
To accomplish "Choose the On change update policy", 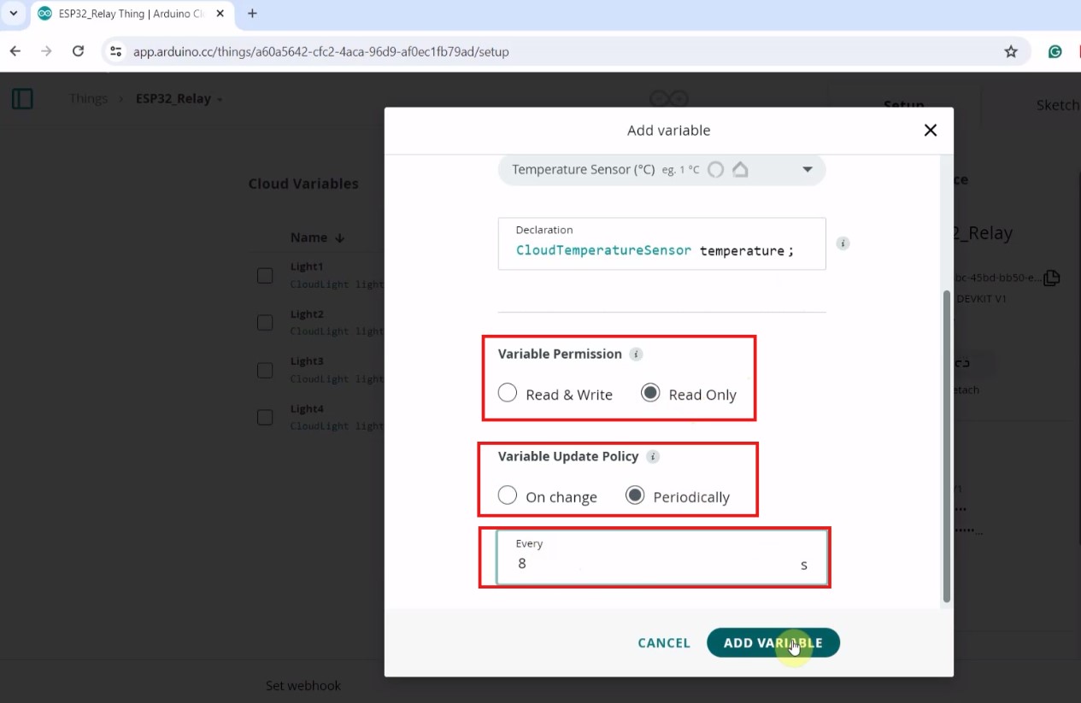I will pos(508,495).
